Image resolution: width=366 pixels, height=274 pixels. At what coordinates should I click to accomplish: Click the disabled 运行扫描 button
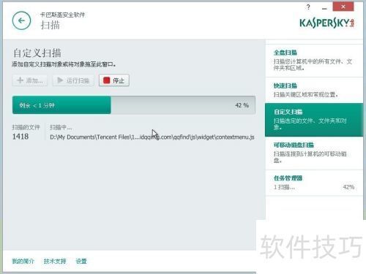73,80
